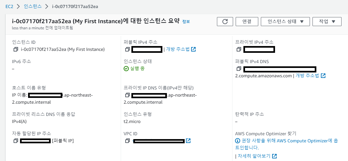Copy the VPC ID value
The height and width of the screenshot is (161, 348).
(127, 141)
